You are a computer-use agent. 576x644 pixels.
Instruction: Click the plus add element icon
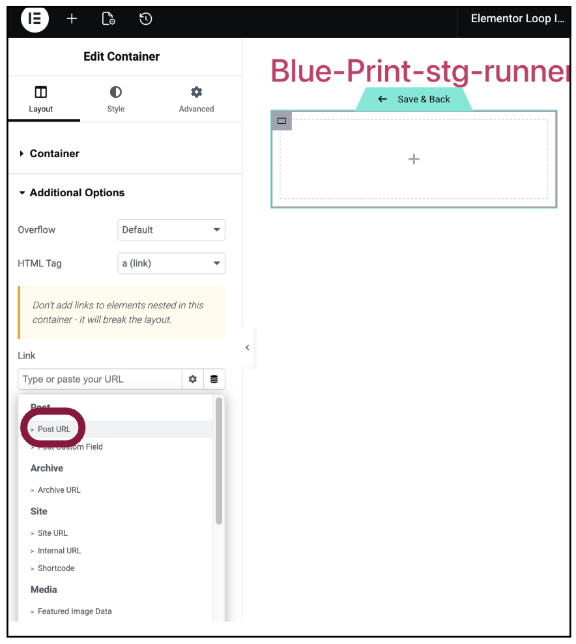tap(72, 19)
